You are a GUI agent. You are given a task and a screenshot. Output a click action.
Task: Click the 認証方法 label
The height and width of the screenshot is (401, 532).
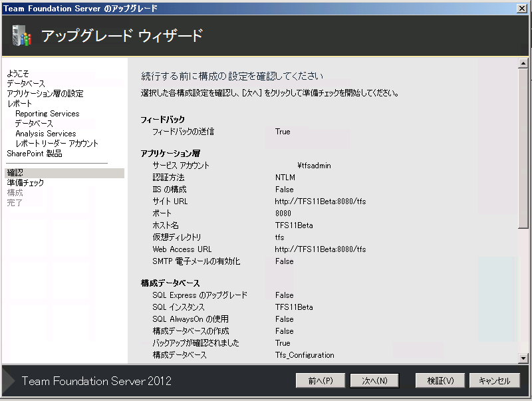point(169,178)
